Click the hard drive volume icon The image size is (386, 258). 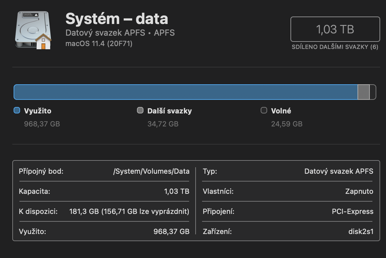pos(32,30)
